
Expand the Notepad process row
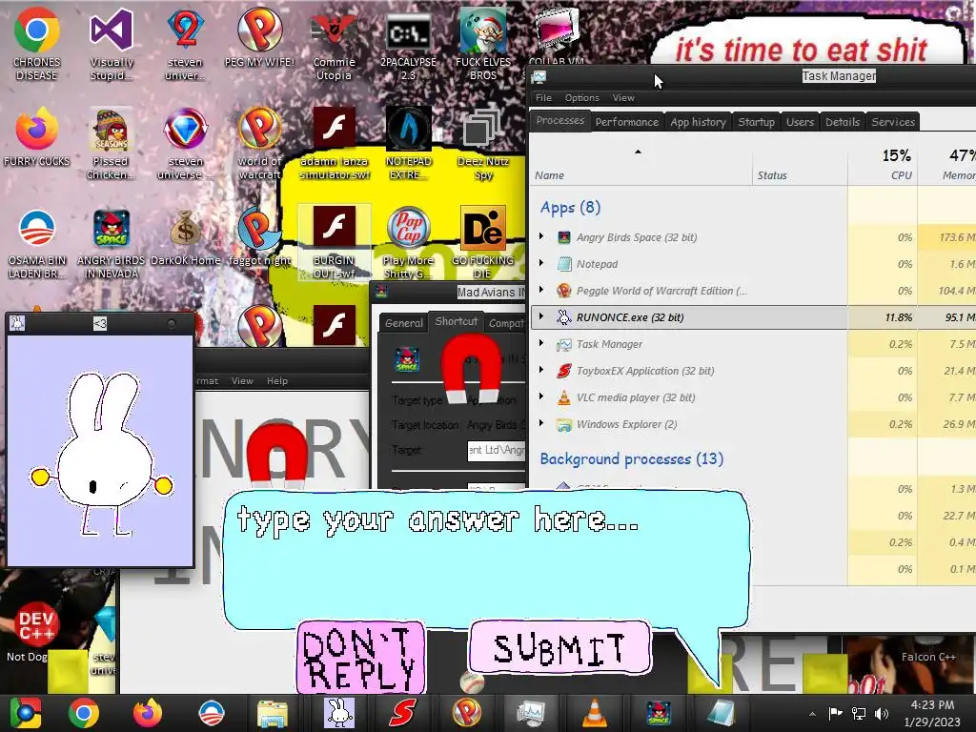[541, 263]
